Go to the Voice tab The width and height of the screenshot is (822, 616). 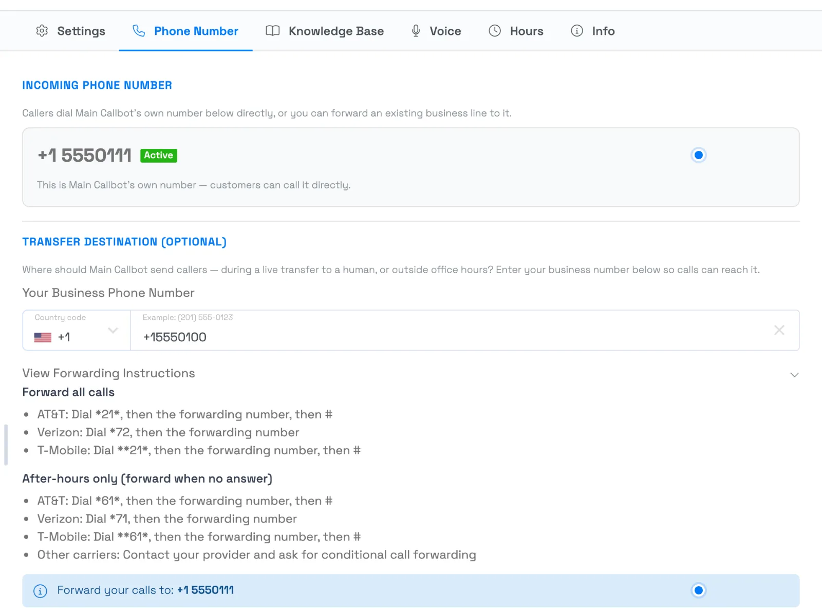click(x=436, y=31)
